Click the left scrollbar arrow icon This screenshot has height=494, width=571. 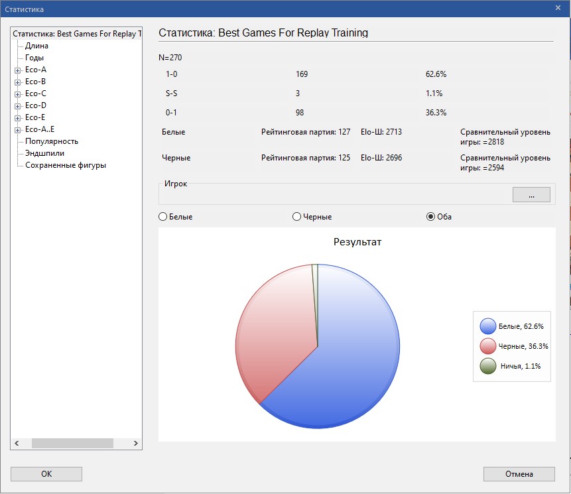18,443
